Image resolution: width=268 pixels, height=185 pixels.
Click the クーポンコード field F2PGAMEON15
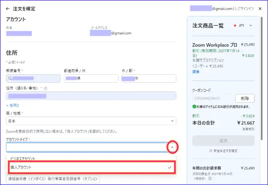[213, 98]
